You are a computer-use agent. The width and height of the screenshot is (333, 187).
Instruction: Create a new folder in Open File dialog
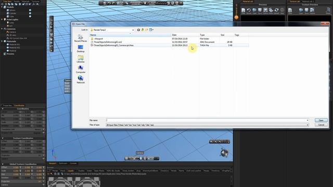[x=147, y=30]
